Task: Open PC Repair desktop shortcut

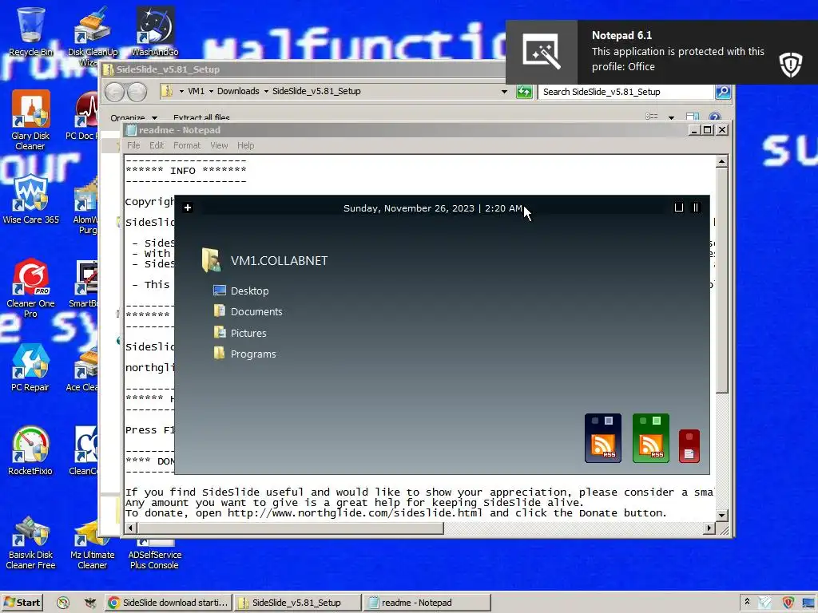Action: 31,367
